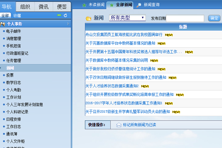Click the yellow folder icon beside 新闻
This screenshot has width=222, height=148.
88,18
